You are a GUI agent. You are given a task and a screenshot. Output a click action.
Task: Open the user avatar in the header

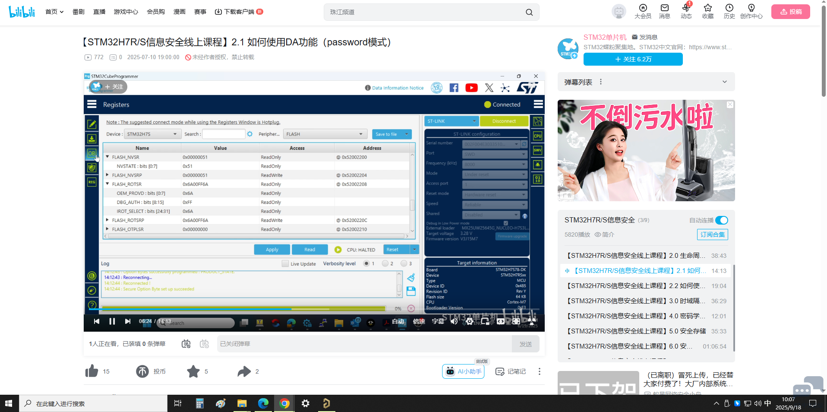pyautogui.click(x=619, y=12)
